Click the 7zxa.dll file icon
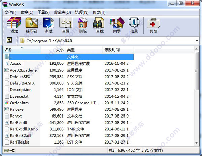The width and height of the screenshot is (202, 156). pyautogui.click(x=7, y=63)
